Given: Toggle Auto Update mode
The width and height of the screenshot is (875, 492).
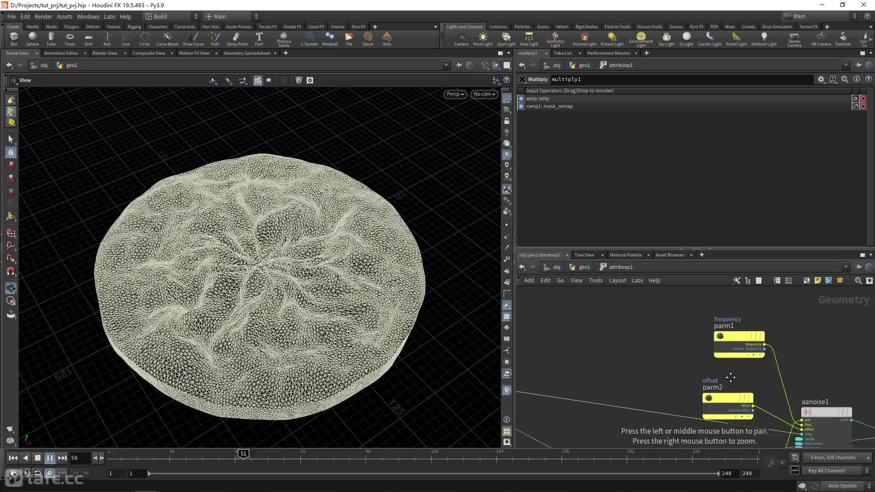Looking at the screenshot, I should pyautogui.click(x=842, y=486).
